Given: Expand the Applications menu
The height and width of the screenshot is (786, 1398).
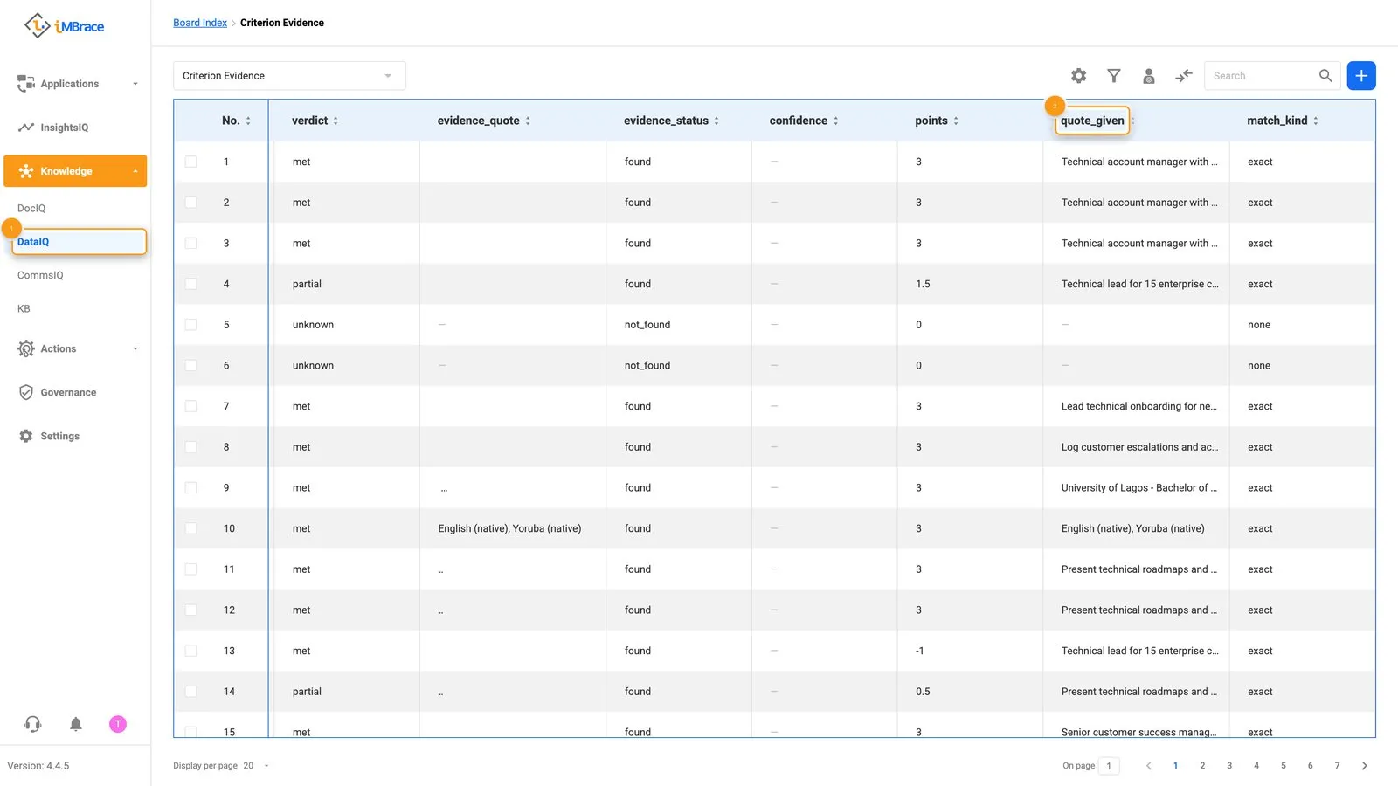Looking at the screenshot, I should (x=75, y=84).
